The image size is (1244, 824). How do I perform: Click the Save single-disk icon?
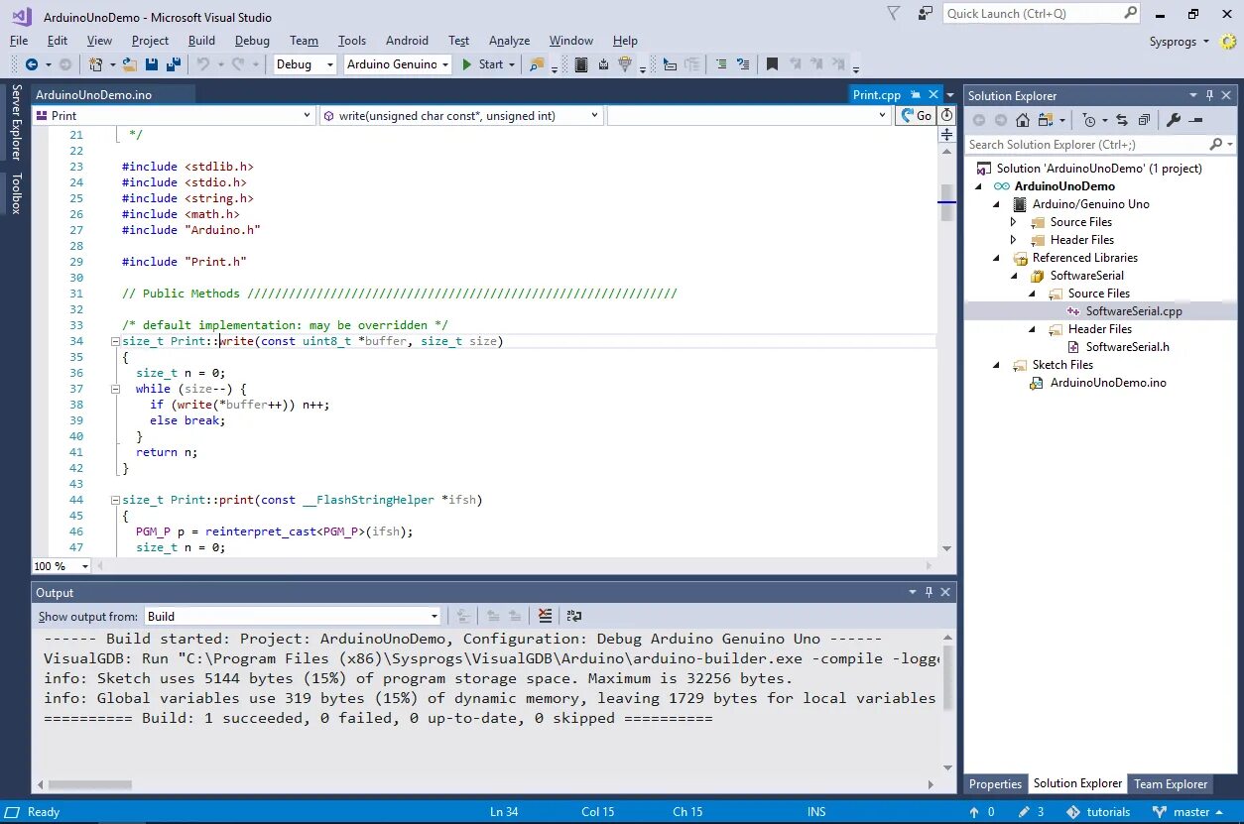coord(152,64)
